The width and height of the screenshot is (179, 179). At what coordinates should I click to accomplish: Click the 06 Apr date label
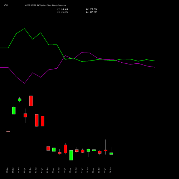pos(36,170)
